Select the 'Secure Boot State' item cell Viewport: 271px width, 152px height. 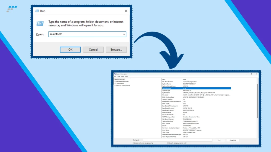tap(168, 115)
